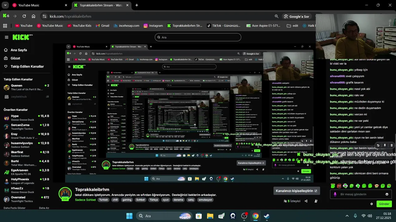Navigate forward in the browser
Viewport: 396px width, 222px height.
coord(15,16)
